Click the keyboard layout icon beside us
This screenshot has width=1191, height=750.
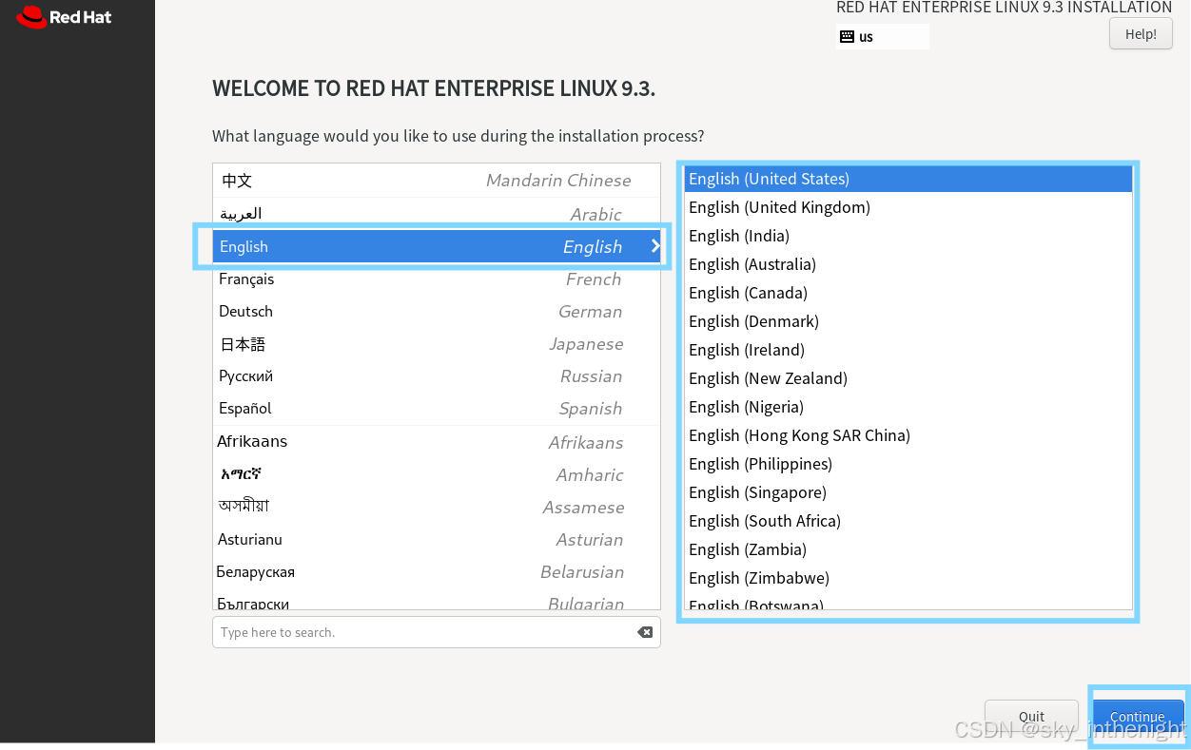[847, 37]
